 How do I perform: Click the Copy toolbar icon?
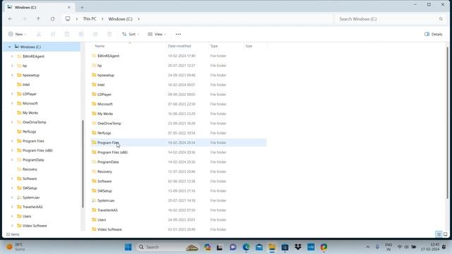[x=53, y=35]
